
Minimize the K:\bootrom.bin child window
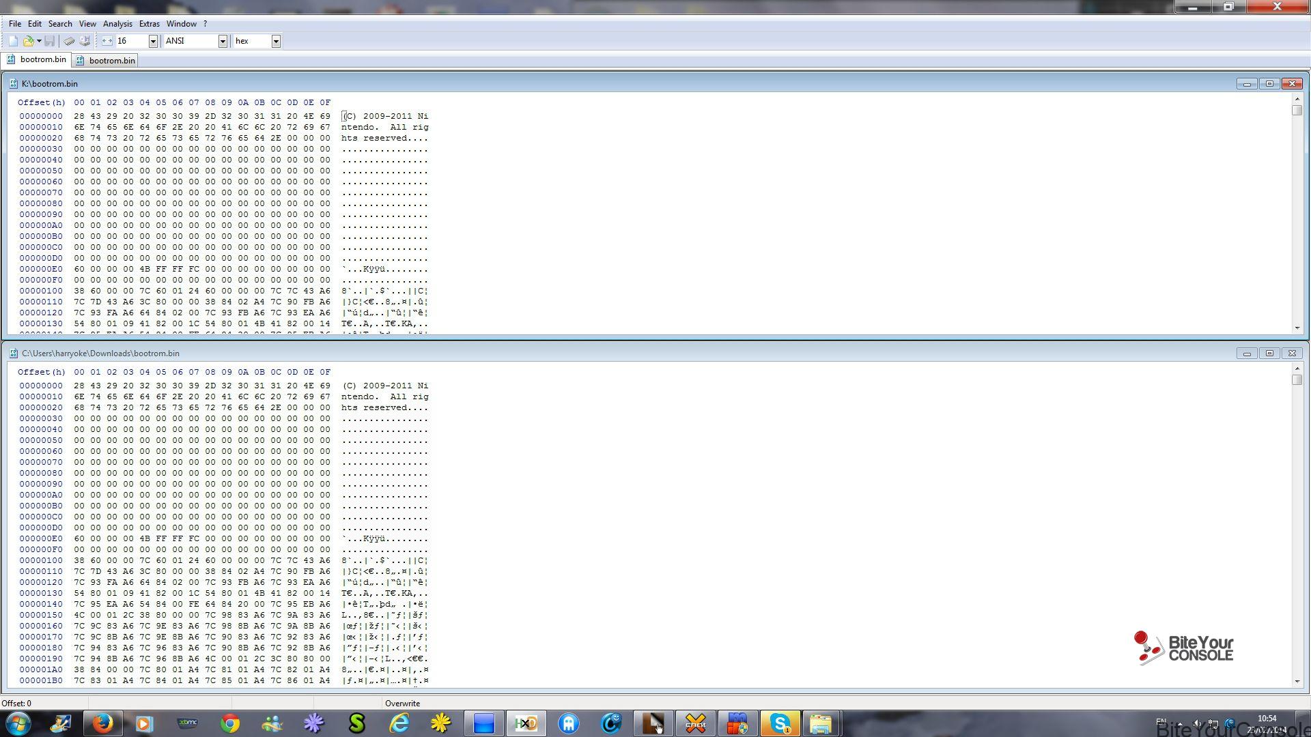pyautogui.click(x=1247, y=84)
